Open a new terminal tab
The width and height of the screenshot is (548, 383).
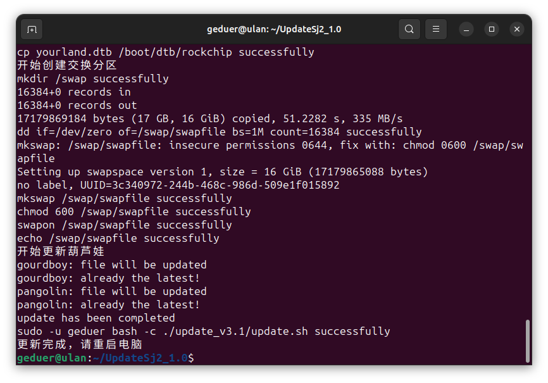pos(32,29)
